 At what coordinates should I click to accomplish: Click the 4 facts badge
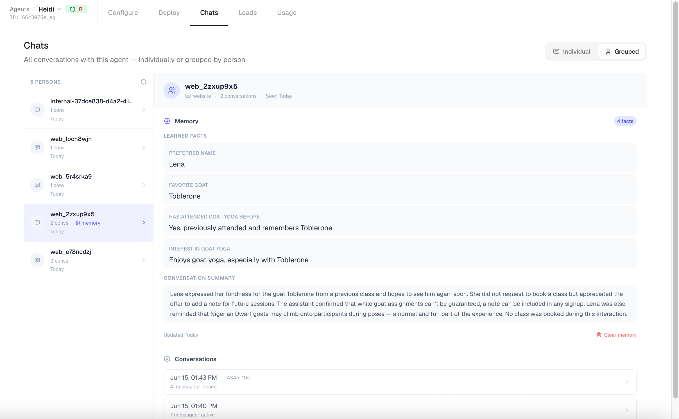point(625,121)
